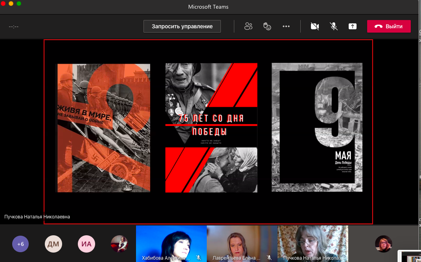Leave the meeting with Выйти button

point(389,26)
